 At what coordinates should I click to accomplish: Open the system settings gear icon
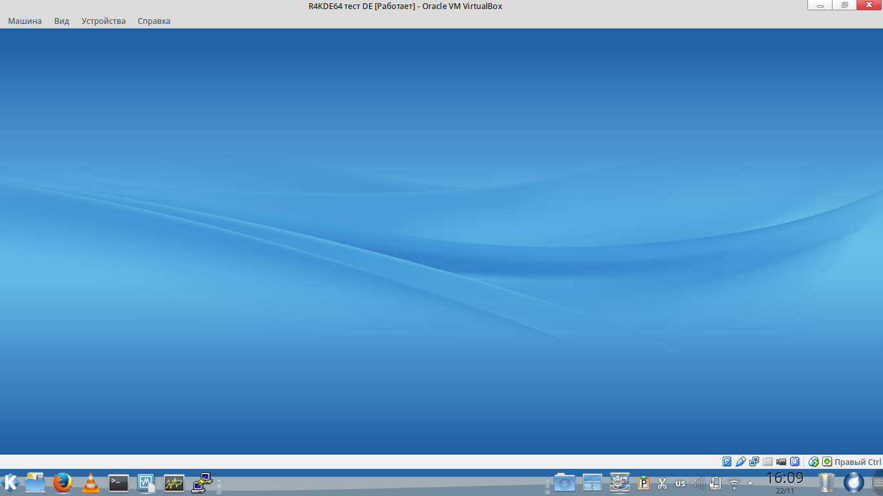(x=620, y=482)
